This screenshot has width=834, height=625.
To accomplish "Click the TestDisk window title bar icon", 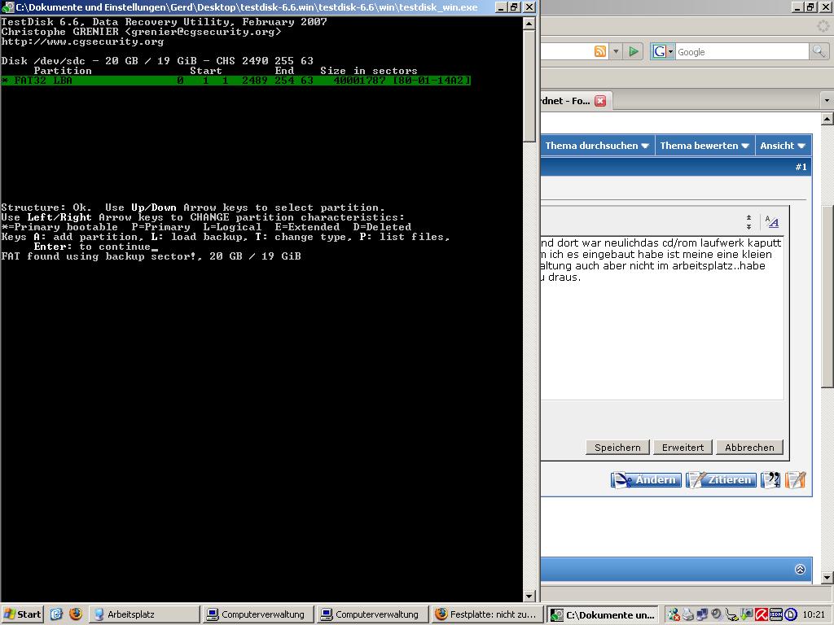I will point(7,7).
